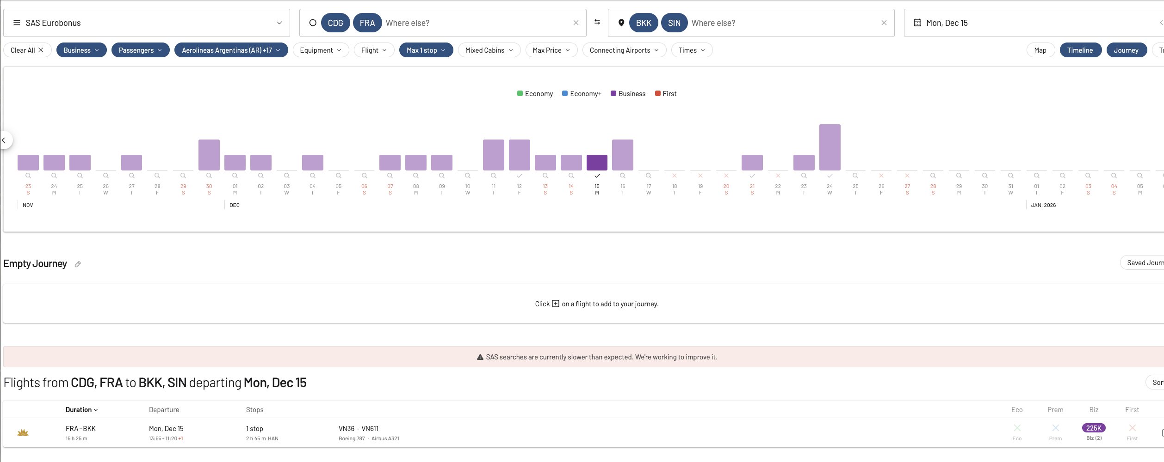
Task: Click the Vietnam Airlines lotus logo
Action: 23,433
